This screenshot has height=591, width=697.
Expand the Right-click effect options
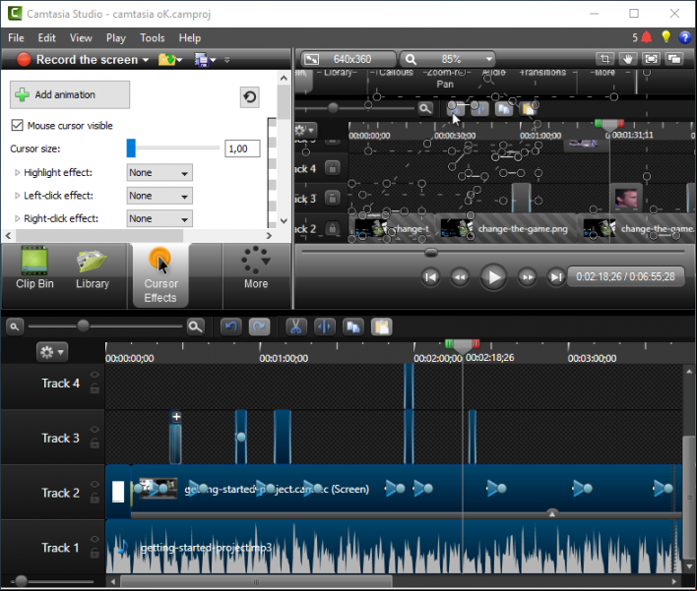coord(18,218)
